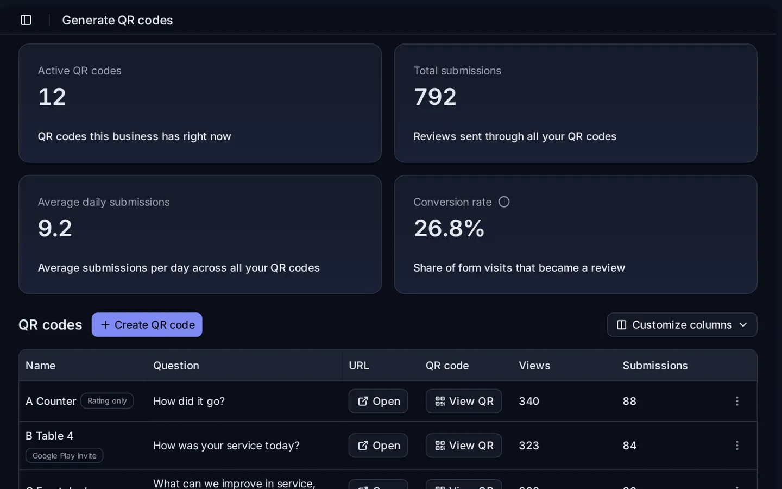
Task: Click the QR code column header
Action: 447,366
